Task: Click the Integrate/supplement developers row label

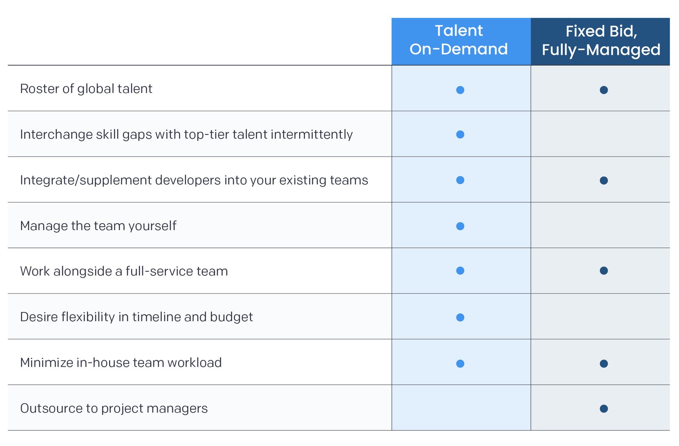Action: (194, 180)
